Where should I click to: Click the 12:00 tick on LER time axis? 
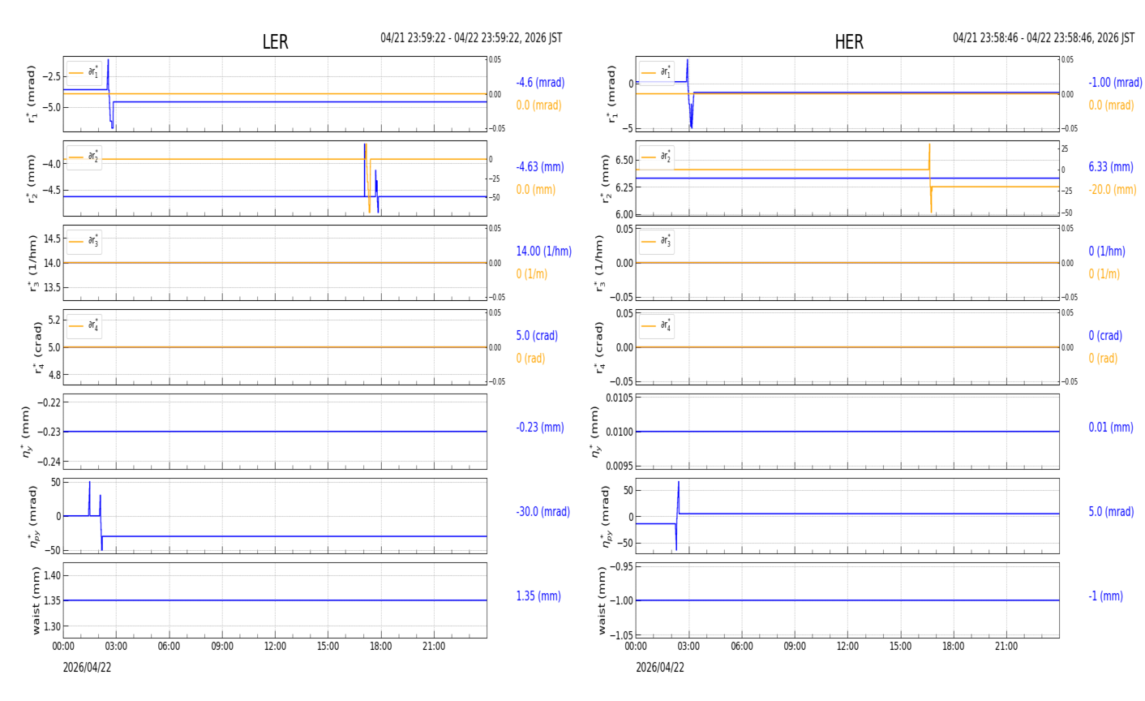pyautogui.click(x=275, y=647)
